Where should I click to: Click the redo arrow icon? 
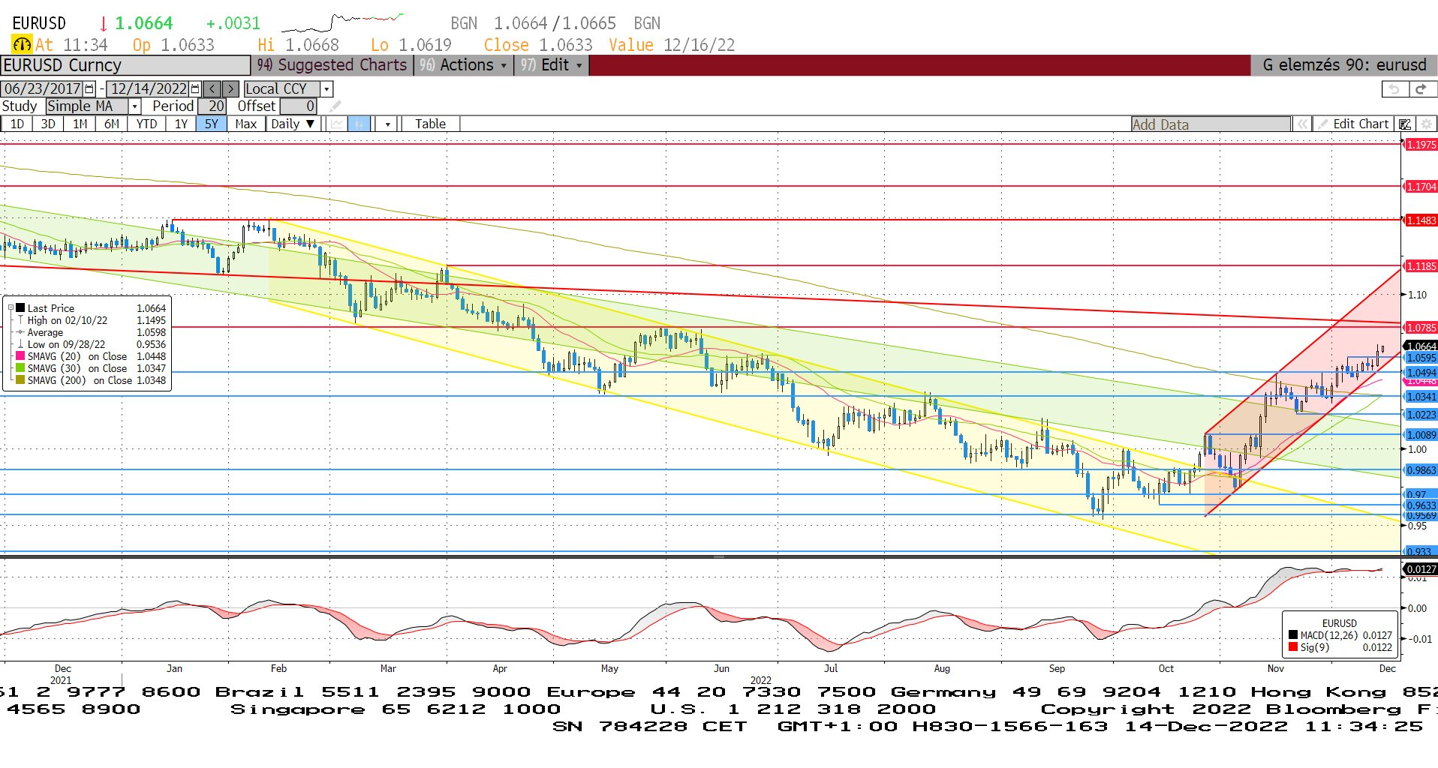coord(1421,88)
